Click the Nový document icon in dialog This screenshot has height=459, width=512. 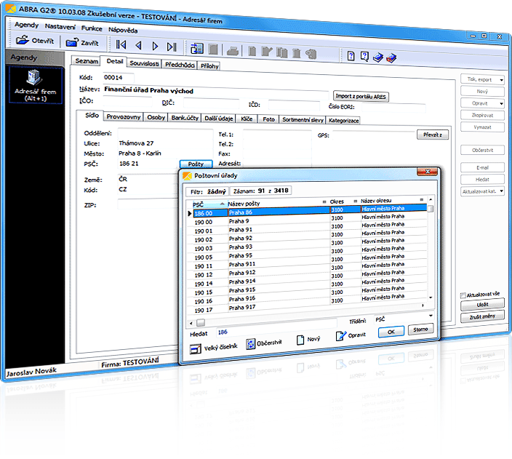300,340
